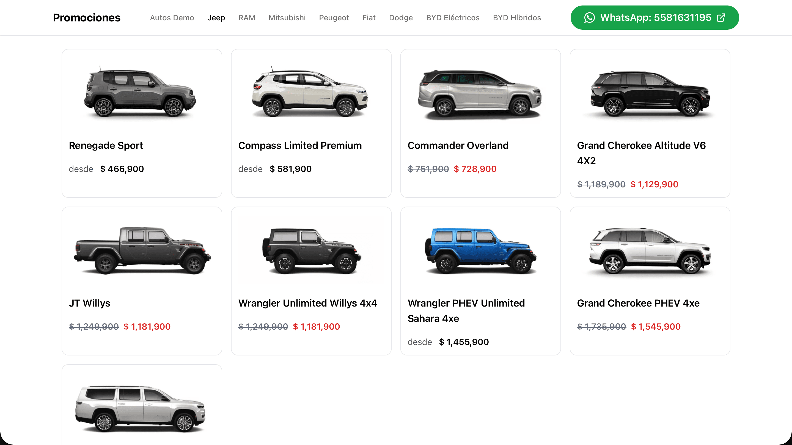Click the WhatsApp logo icon
792x445 pixels.
coord(589,18)
